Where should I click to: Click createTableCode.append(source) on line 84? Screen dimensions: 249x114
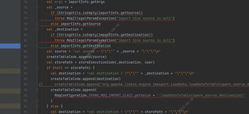point(77,57)
